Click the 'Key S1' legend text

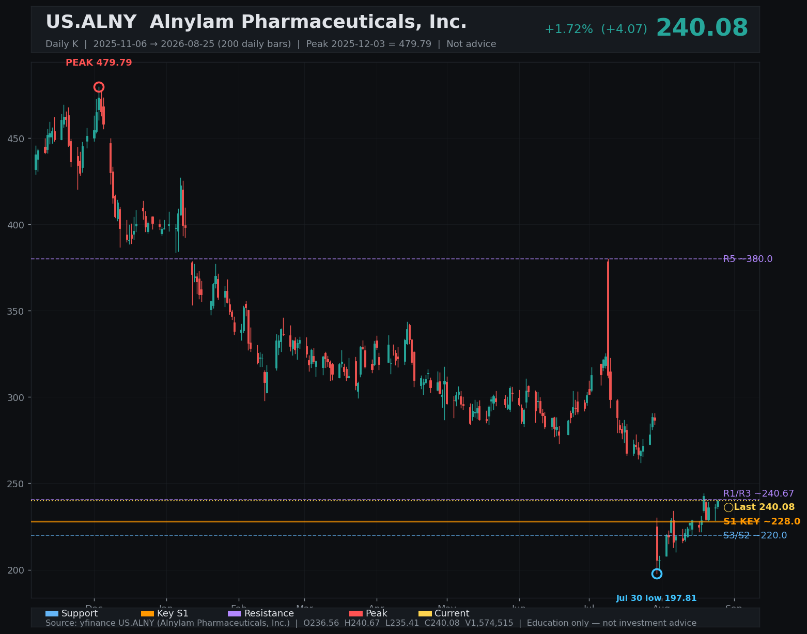(173, 613)
